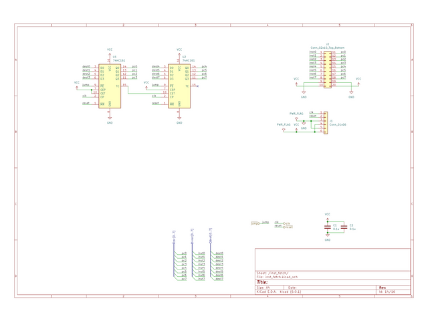
Task: Click the pc[0..7] bus label
Action: click(174, 236)
